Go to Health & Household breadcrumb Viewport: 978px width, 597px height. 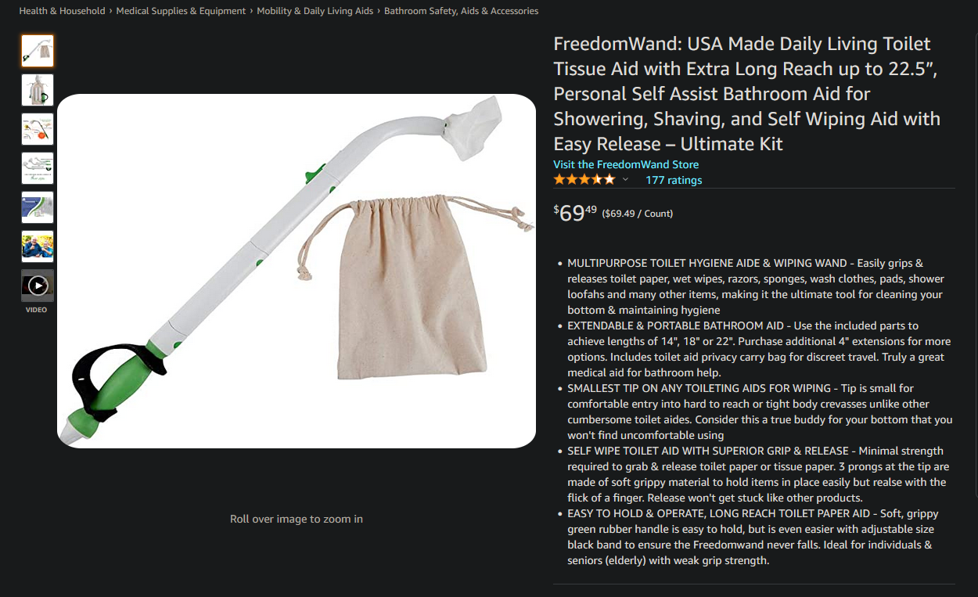62,11
